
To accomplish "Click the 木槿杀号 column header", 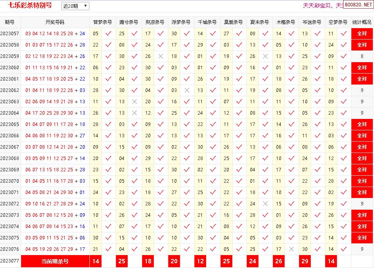I will 286,22.
